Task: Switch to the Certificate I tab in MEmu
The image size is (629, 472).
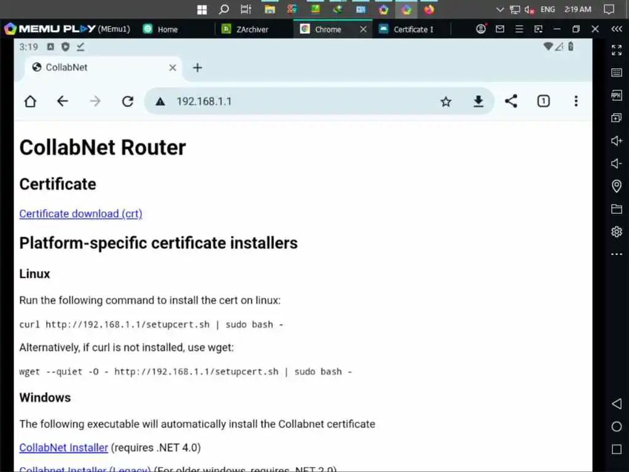Action: tap(413, 29)
